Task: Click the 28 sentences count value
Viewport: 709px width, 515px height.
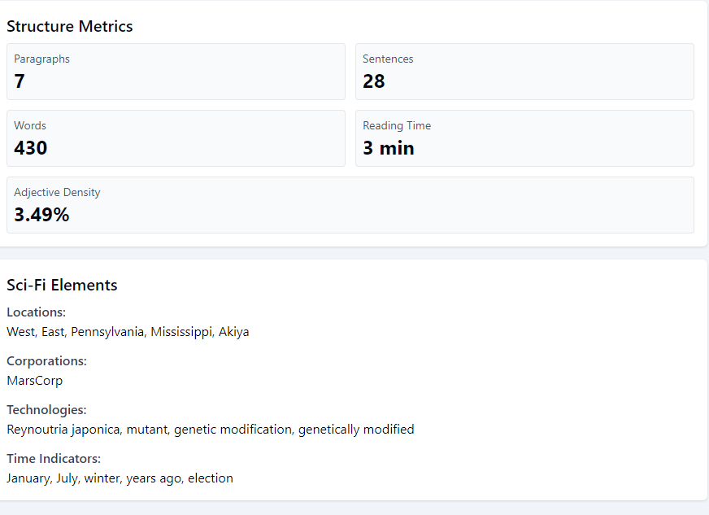Action: click(x=373, y=81)
